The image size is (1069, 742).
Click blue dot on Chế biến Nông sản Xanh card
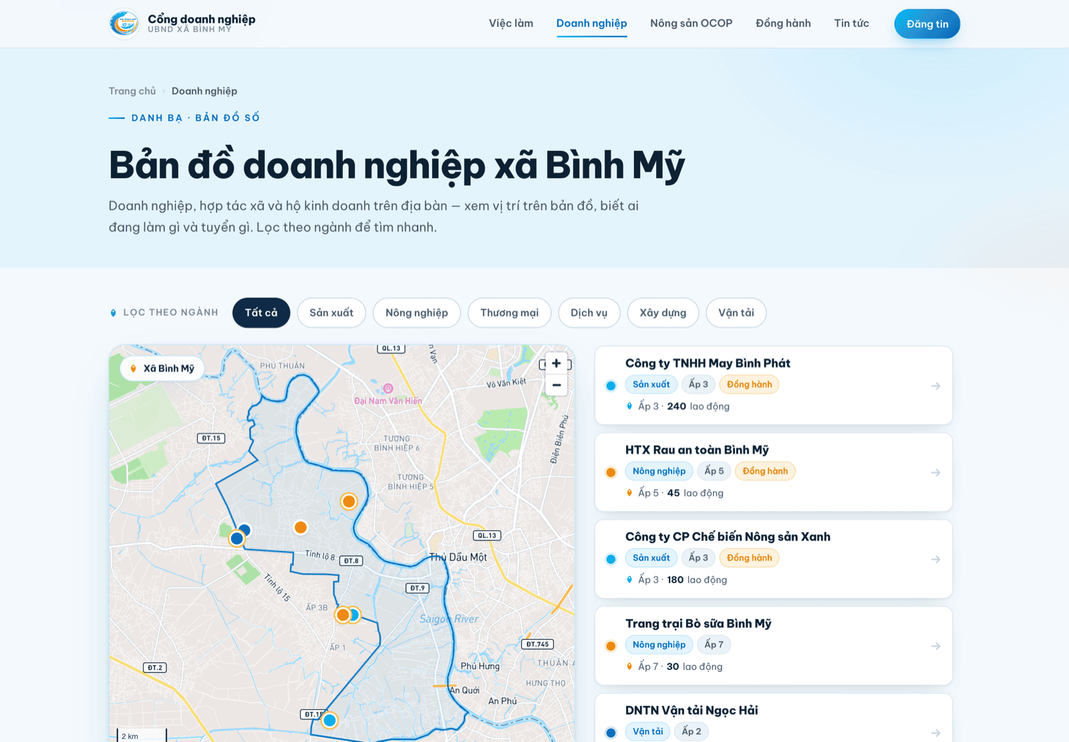point(611,560)
